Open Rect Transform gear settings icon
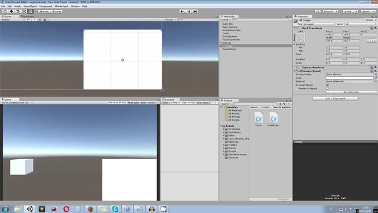 (376, 28)
